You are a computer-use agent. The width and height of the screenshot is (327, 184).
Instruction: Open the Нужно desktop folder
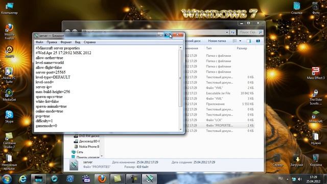316,139
